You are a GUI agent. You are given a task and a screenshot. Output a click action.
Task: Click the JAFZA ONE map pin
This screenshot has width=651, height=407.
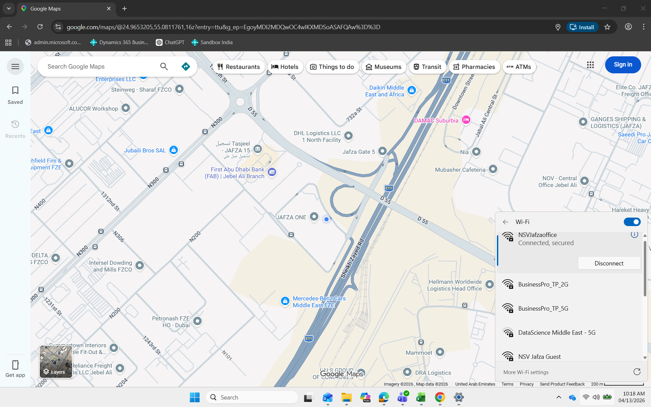pos(314,216)
